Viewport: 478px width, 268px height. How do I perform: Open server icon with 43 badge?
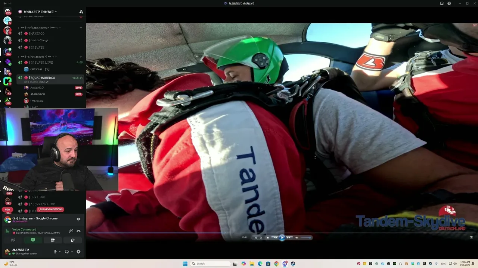point(7,90)
